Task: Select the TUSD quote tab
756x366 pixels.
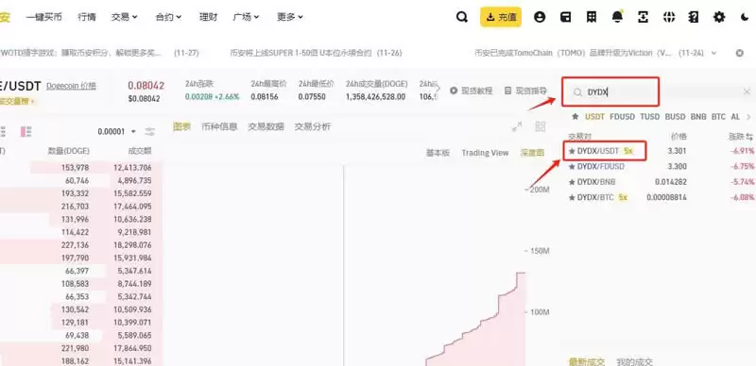Action: [x=650, y=117]
